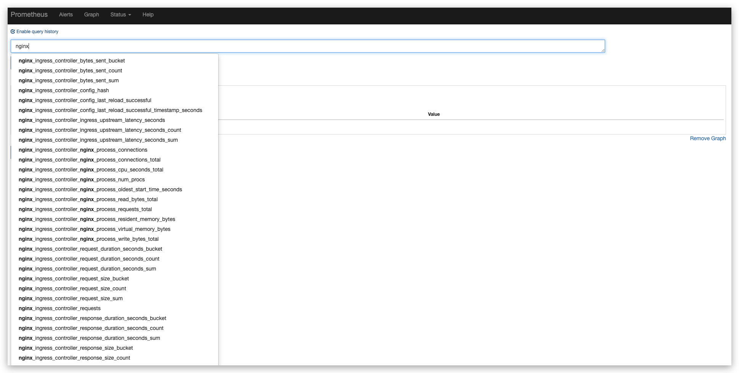This screenshot has width=739, height=373.
Task: Pick nginx_process_resident_memory_bytes suggestion
Action: click(114, 219)
